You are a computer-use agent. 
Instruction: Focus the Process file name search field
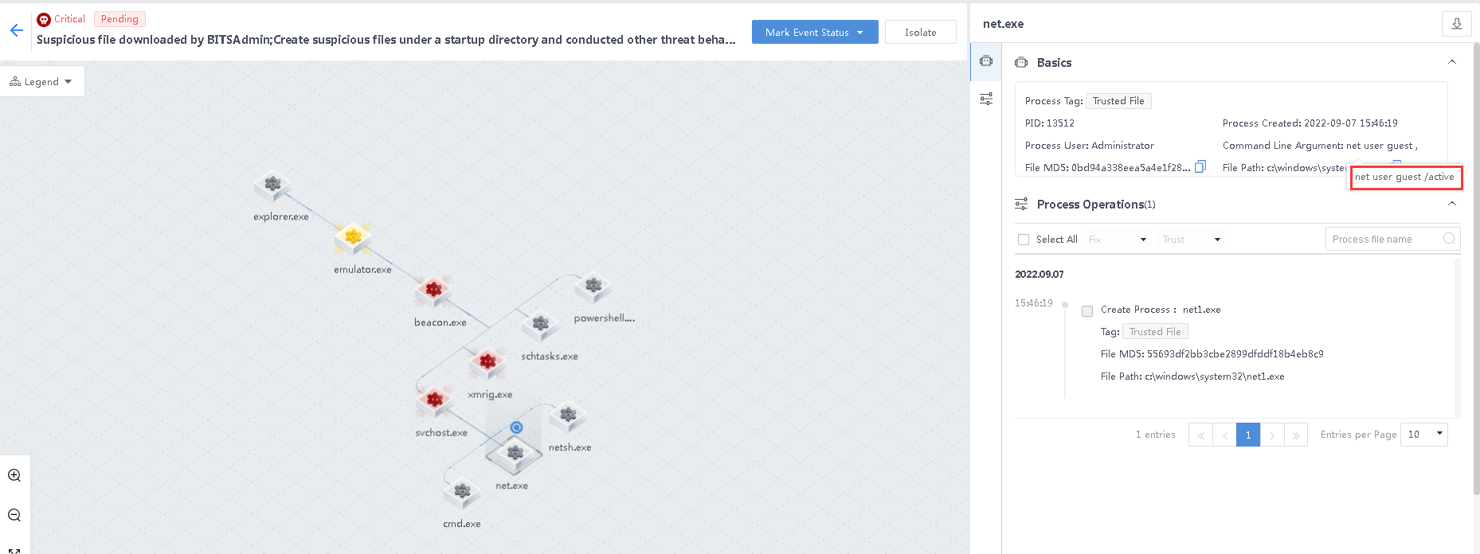(1384, 239)
